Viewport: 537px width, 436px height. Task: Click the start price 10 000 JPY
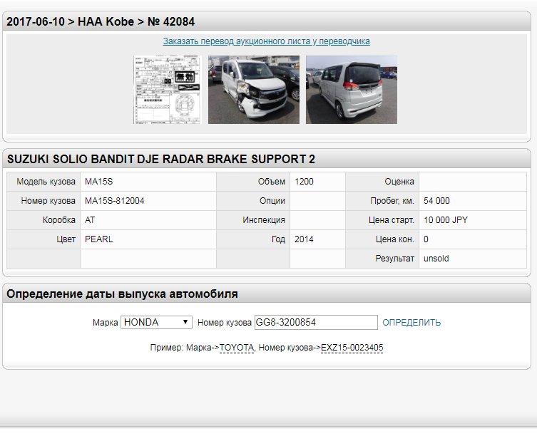point(446,220)
